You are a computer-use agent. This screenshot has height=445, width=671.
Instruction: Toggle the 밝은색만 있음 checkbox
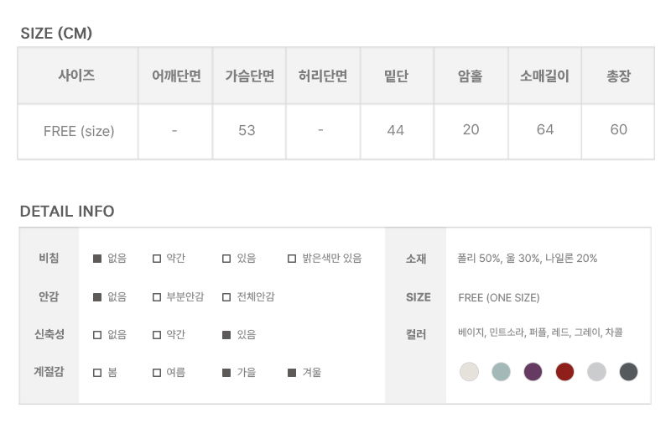[292, 259]
